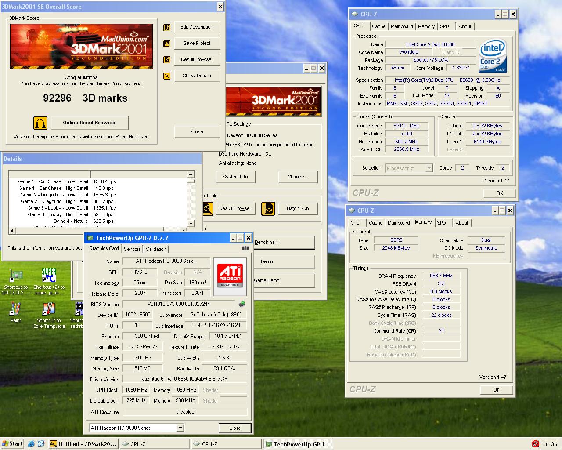Click the Benchmark button

(x=284, y=242)
